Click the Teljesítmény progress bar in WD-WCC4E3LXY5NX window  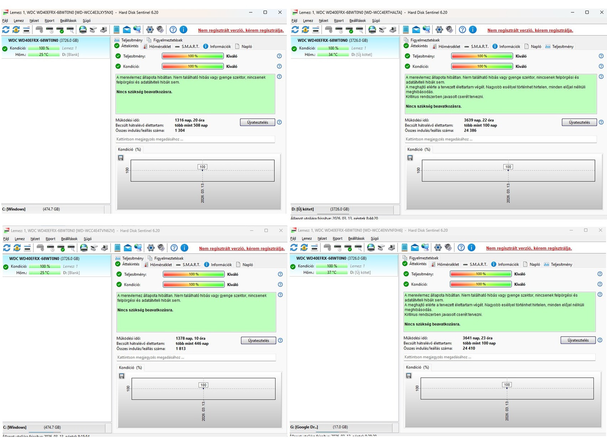coord(193,56)
